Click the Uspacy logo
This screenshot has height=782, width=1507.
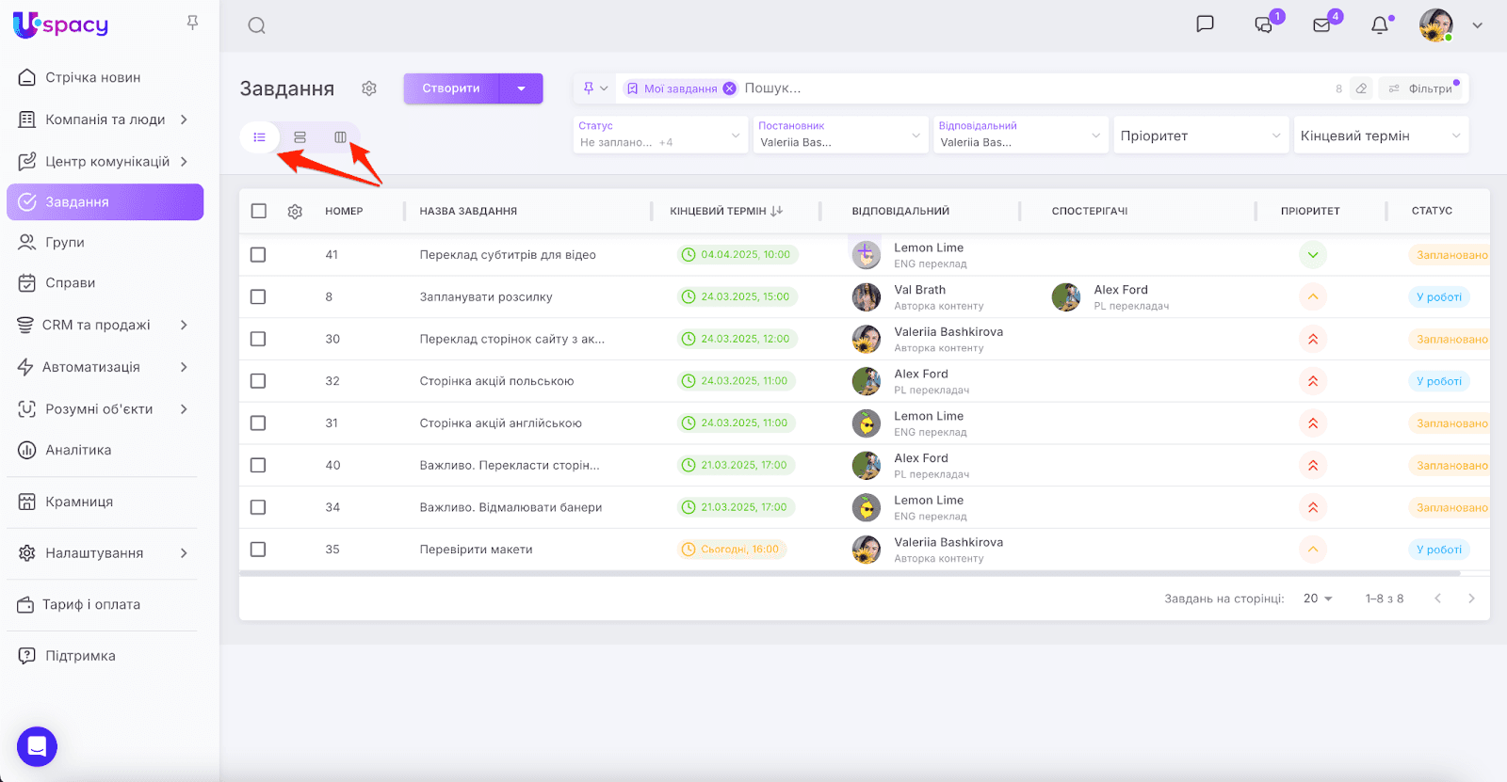60,24
